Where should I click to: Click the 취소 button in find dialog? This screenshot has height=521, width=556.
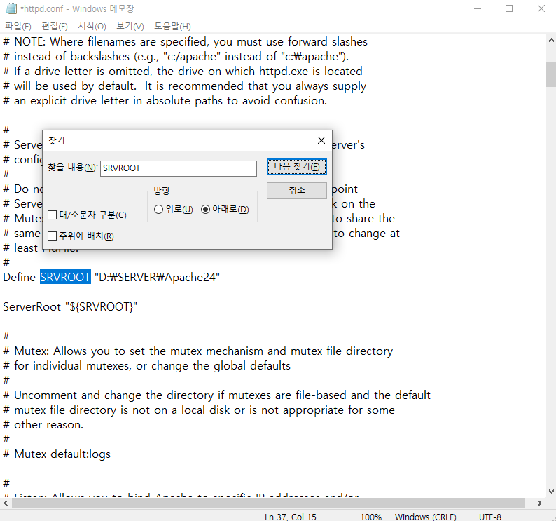(x=296, y=190)
